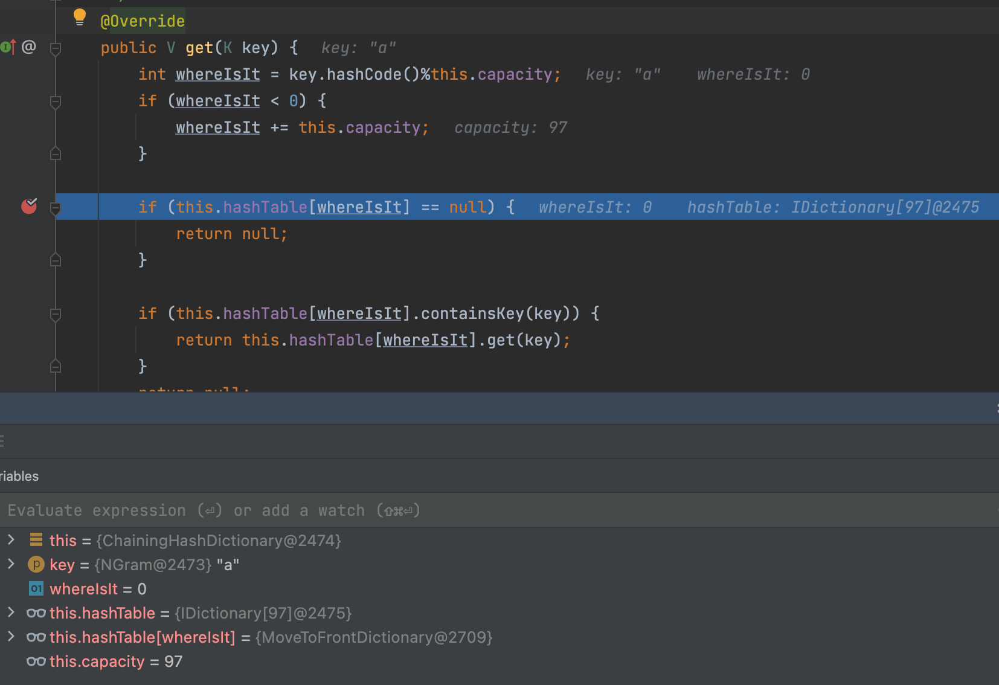Screen dimensions: 999x685
Task: Expand the key NGram variable node
Action: pos(11,564)
